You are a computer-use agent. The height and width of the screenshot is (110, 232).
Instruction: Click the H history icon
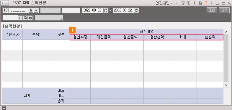(20, 18)
